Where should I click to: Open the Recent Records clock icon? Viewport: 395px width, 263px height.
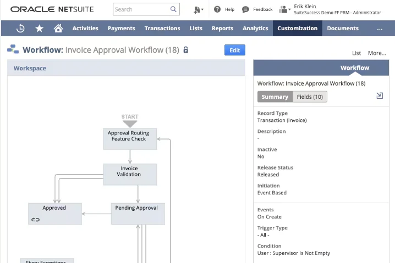20,29
